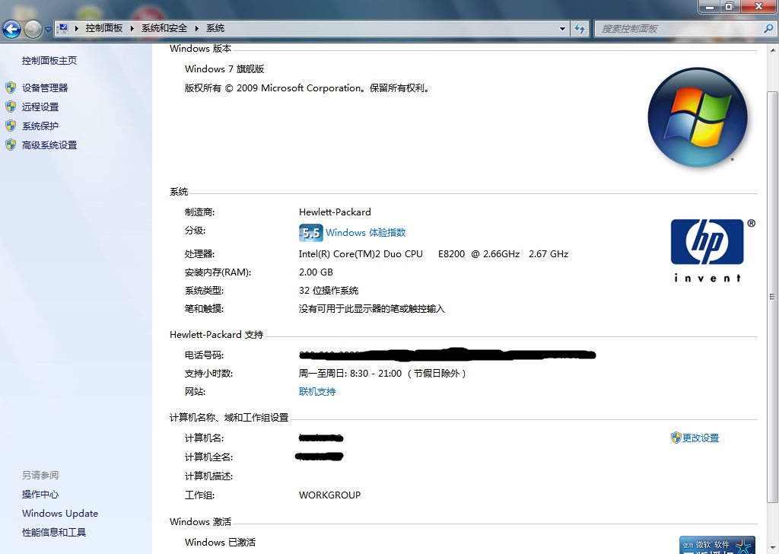Click the 5.5 experience index badge
The width and height of the screenshot is (779, 554).
[x=311, y=233]
